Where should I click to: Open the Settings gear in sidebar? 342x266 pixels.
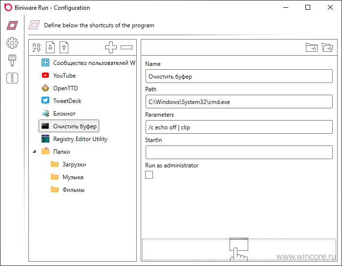12,43
